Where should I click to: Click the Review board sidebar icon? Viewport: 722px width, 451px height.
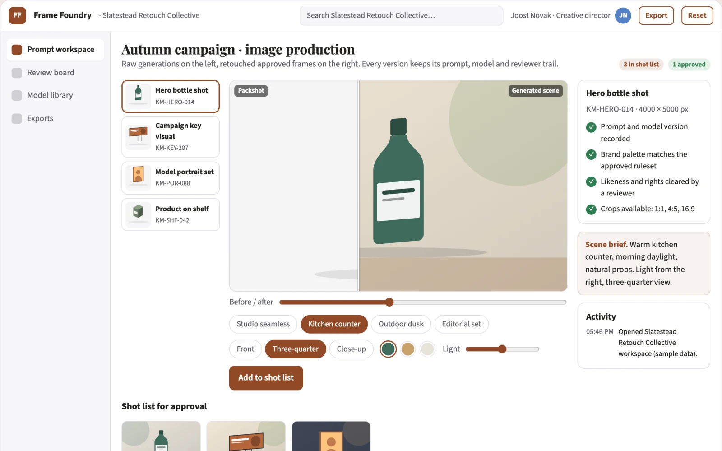click(x=17, y=73)
